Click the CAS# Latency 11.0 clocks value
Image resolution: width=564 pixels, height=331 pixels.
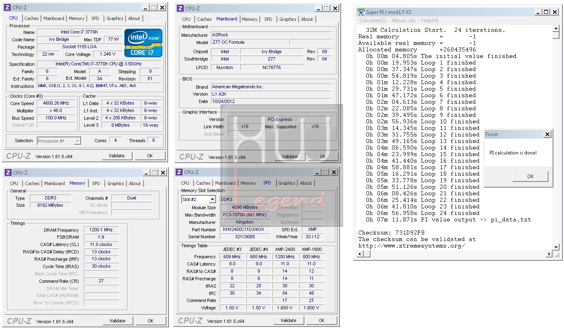(x=101, y=244)
